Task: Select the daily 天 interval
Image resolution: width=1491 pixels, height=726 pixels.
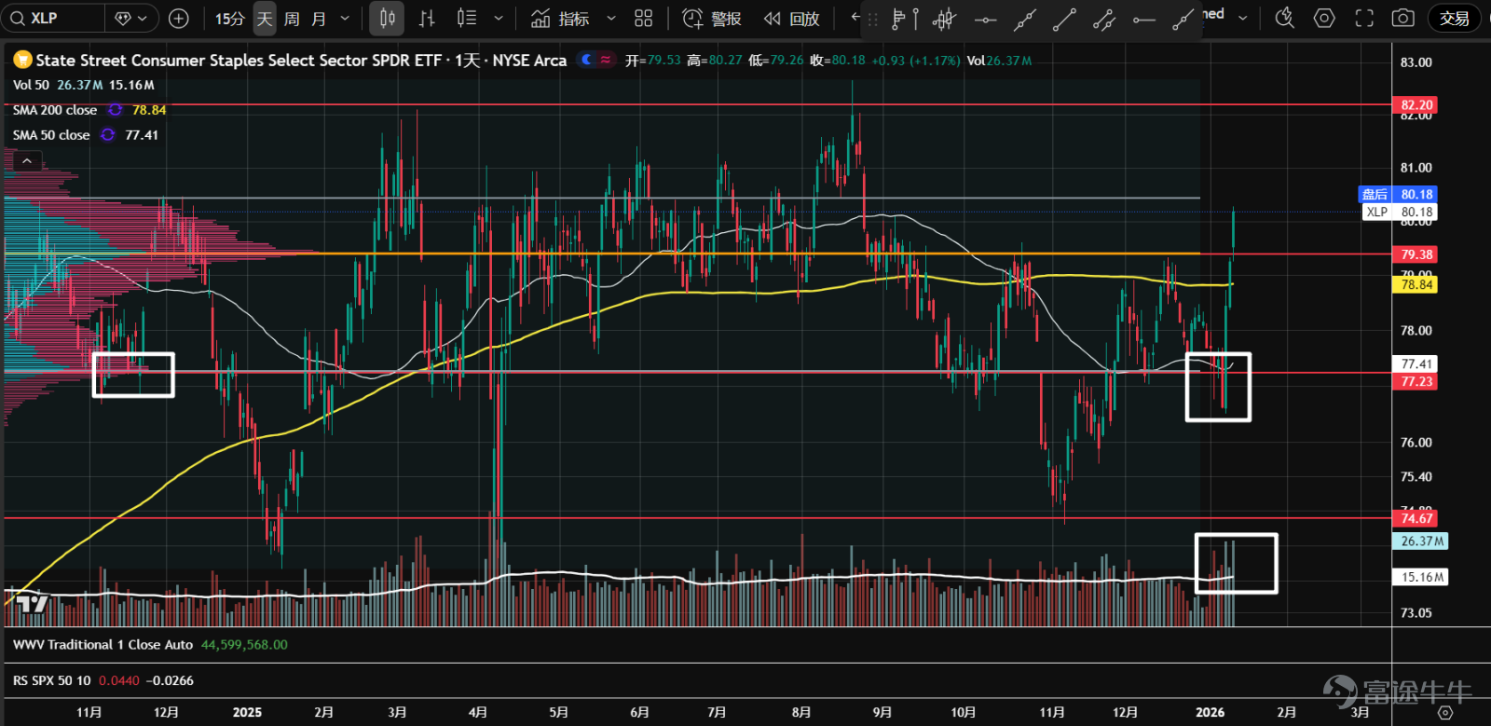Action: [265, 19]
